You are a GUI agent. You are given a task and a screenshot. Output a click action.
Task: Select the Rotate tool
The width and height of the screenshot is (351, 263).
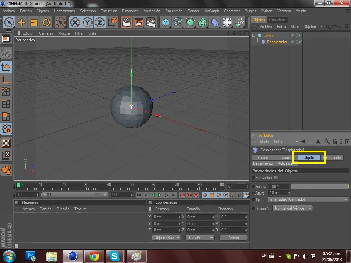tap(46, 22)
